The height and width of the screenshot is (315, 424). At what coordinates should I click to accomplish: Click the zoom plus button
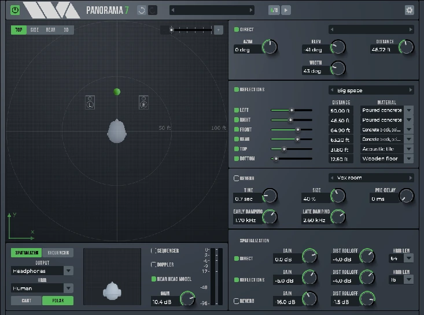tap(219, 30)
